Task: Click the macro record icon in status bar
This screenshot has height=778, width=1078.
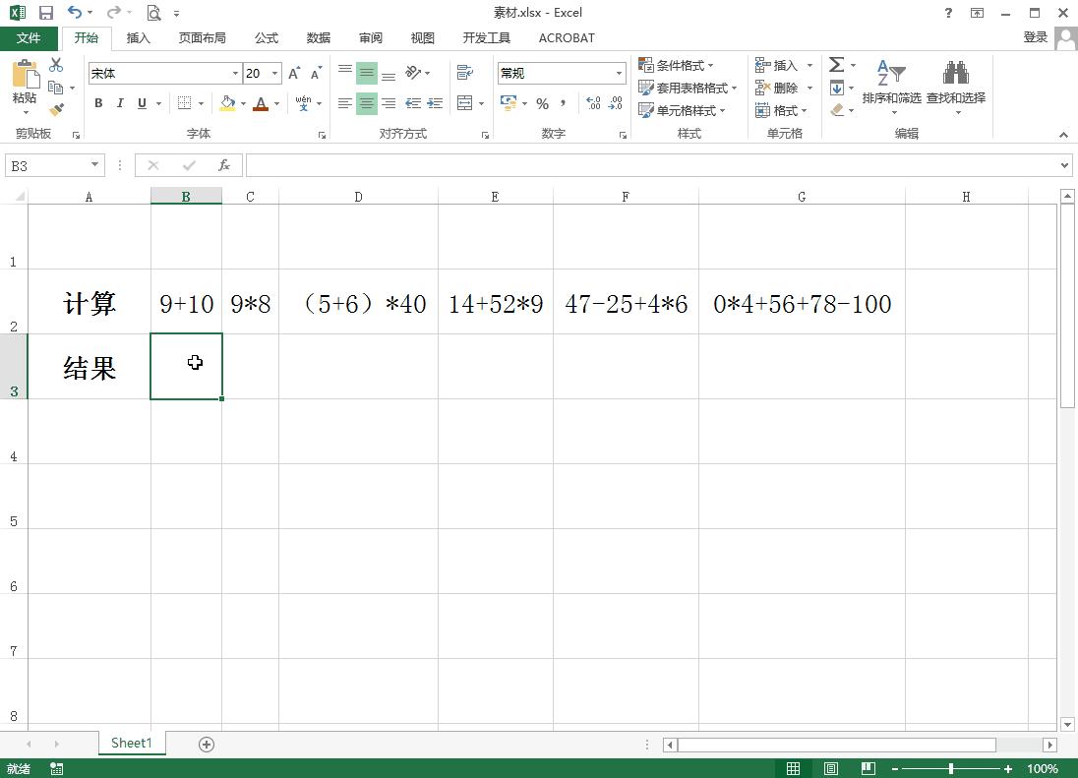Action: (x=56, y=769)
